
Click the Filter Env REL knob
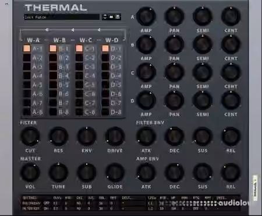[231, 137]
